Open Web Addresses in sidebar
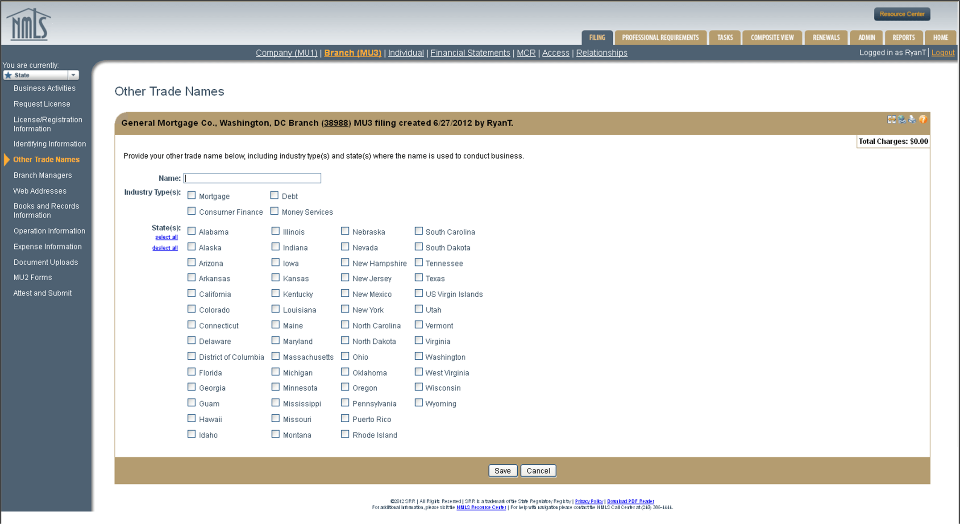Image resolution: width=960 pixels, height=524 pixels. [40, 191]
